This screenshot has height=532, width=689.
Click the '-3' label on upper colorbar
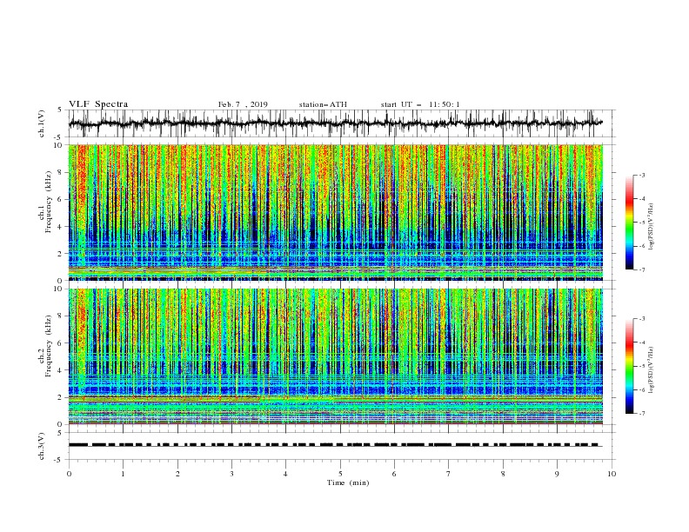(x=642, y=175)
